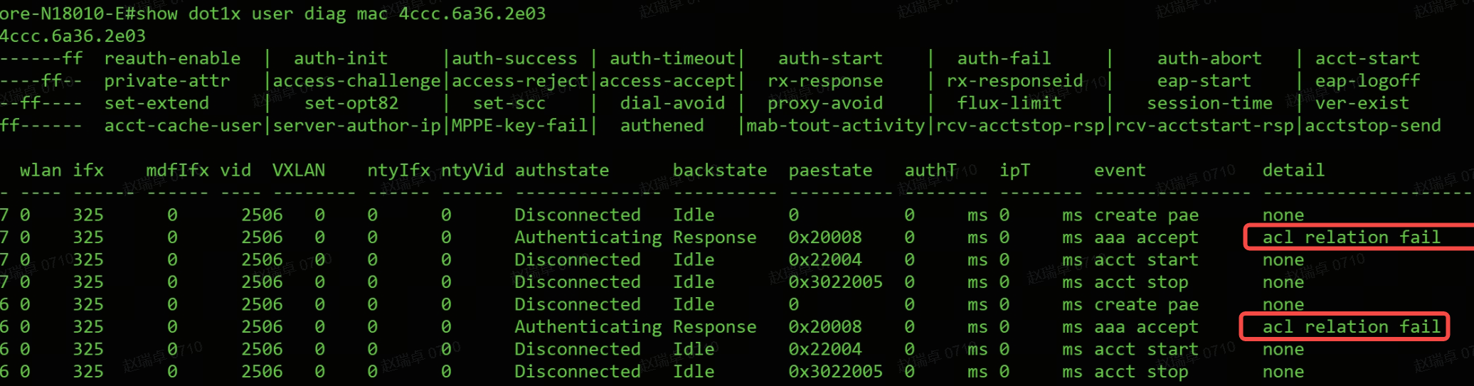
Task: Click the auth-fail flag label
Action: click(1003, 58)
